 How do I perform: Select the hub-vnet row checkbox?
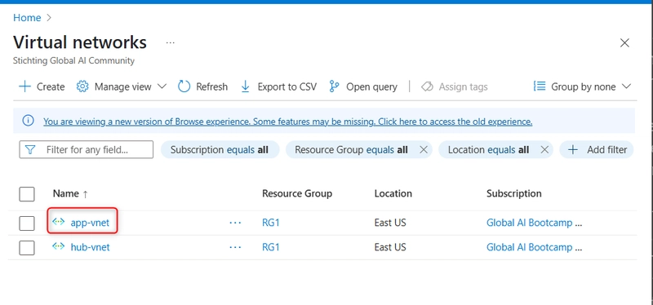tap(27, 248)
